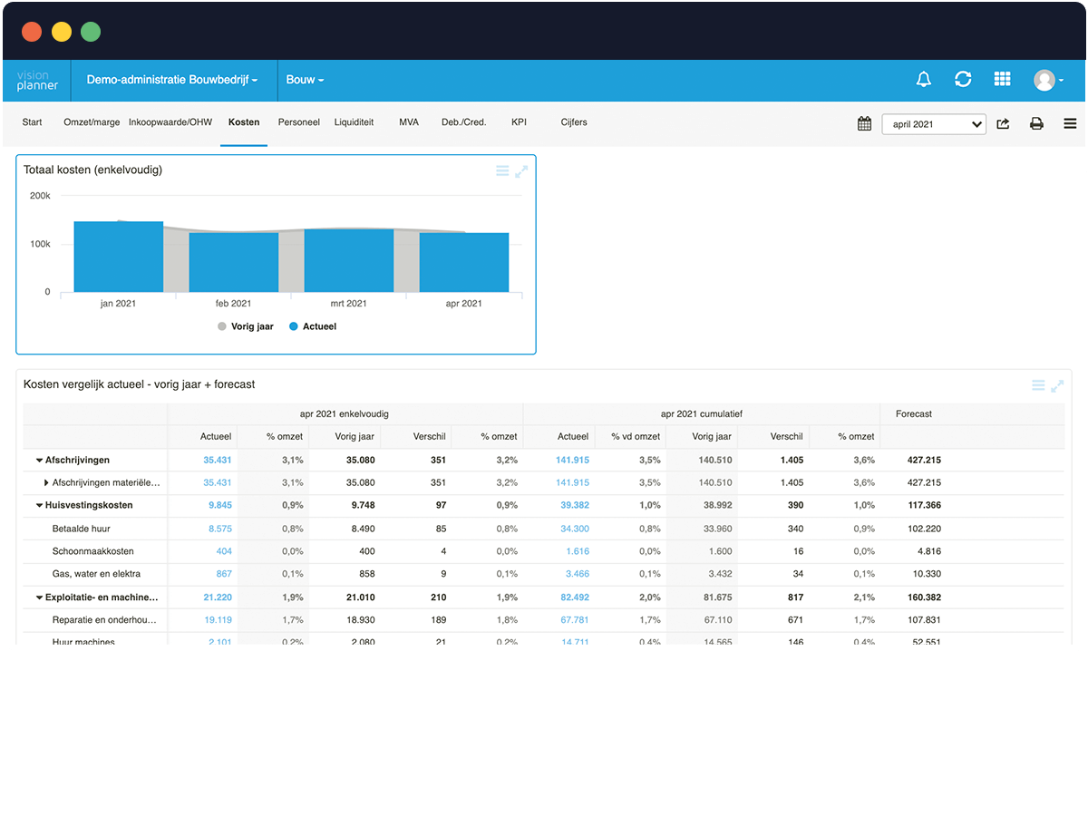The image size is (1088, 816).
Task: Open the Inkoopwaarde/OHW tab
Action: [x=170, y=122]
